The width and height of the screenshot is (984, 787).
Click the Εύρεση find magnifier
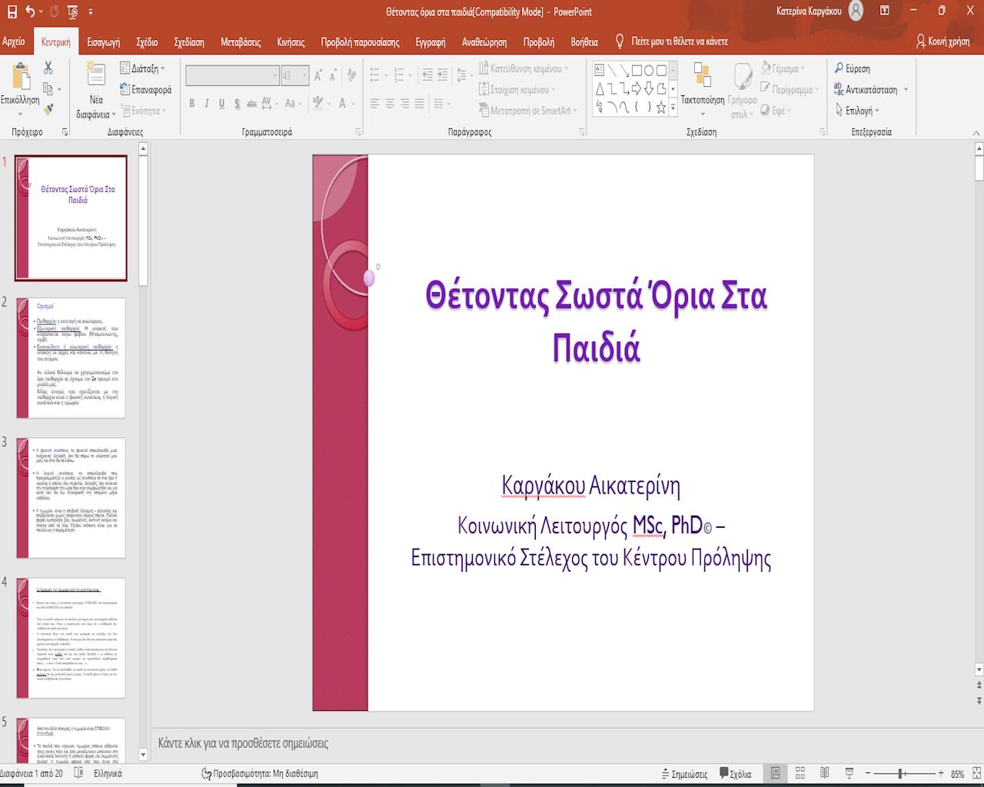(x=853, y=68)
